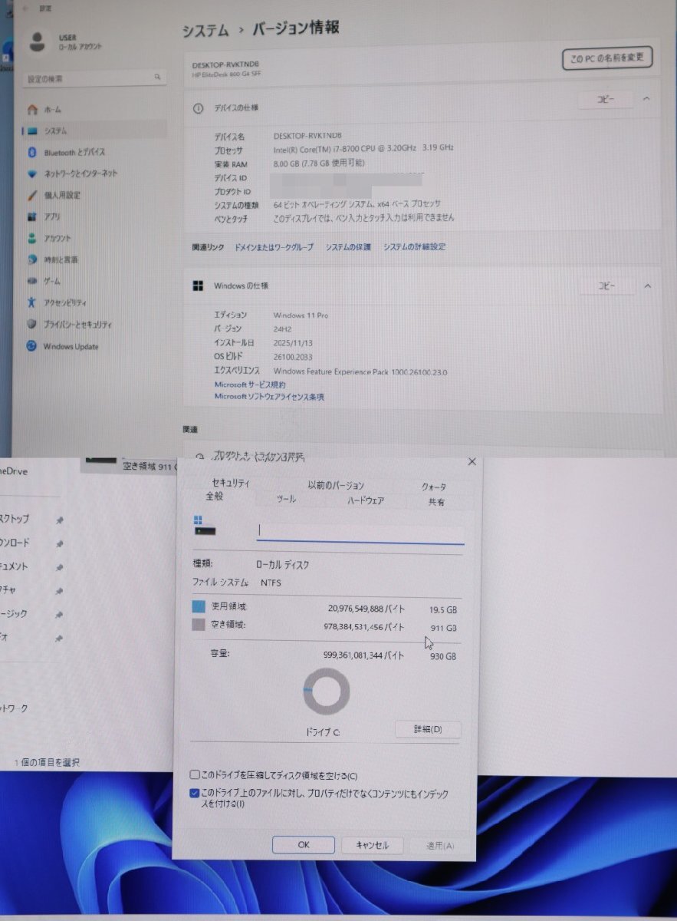This screenshot has height=921, width=677.
Task: Click the back arrow in Settings title bar
Action: coord(26,8)
